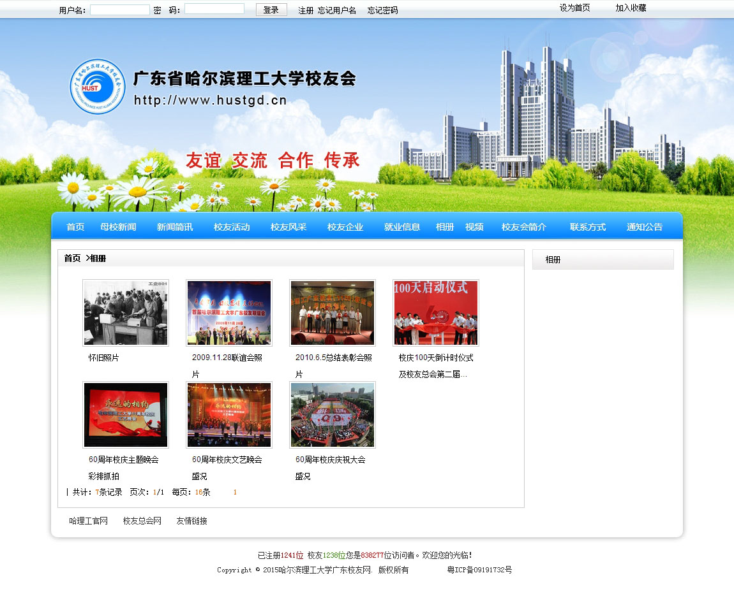This screenshot has height=594, width=734.
Task: Open the 校友总会网 footer link
Action: click(x=142, y=521)
